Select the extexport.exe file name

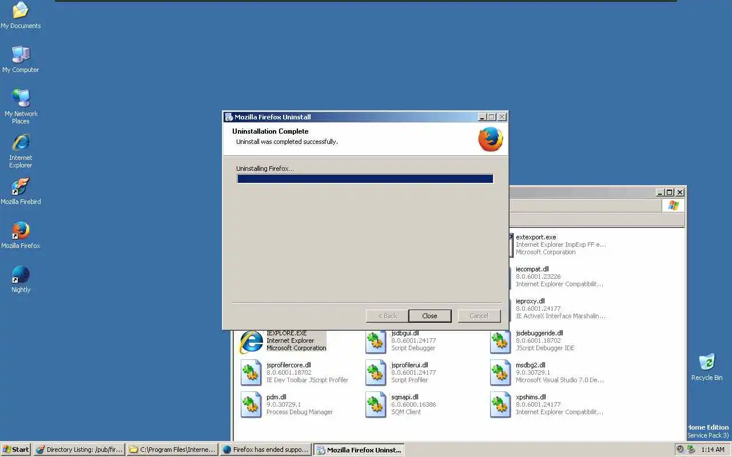tap(536, 237)
